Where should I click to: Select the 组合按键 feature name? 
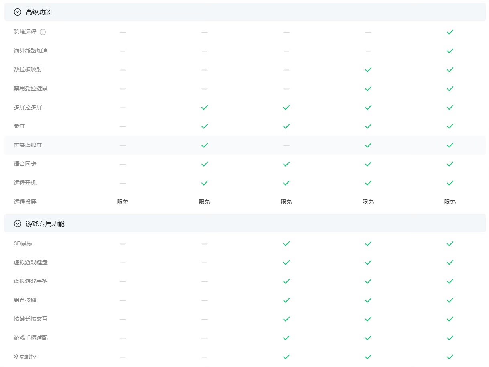(25, 300)
